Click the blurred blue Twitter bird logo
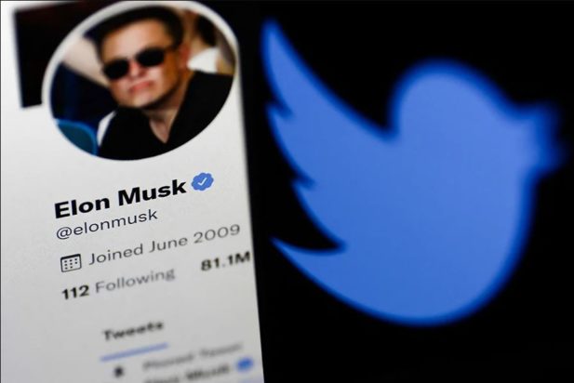 412,174
